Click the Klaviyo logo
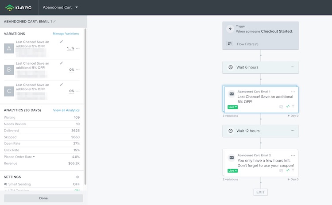This screenshot has width=332, height=205. (x=19, y=8)
